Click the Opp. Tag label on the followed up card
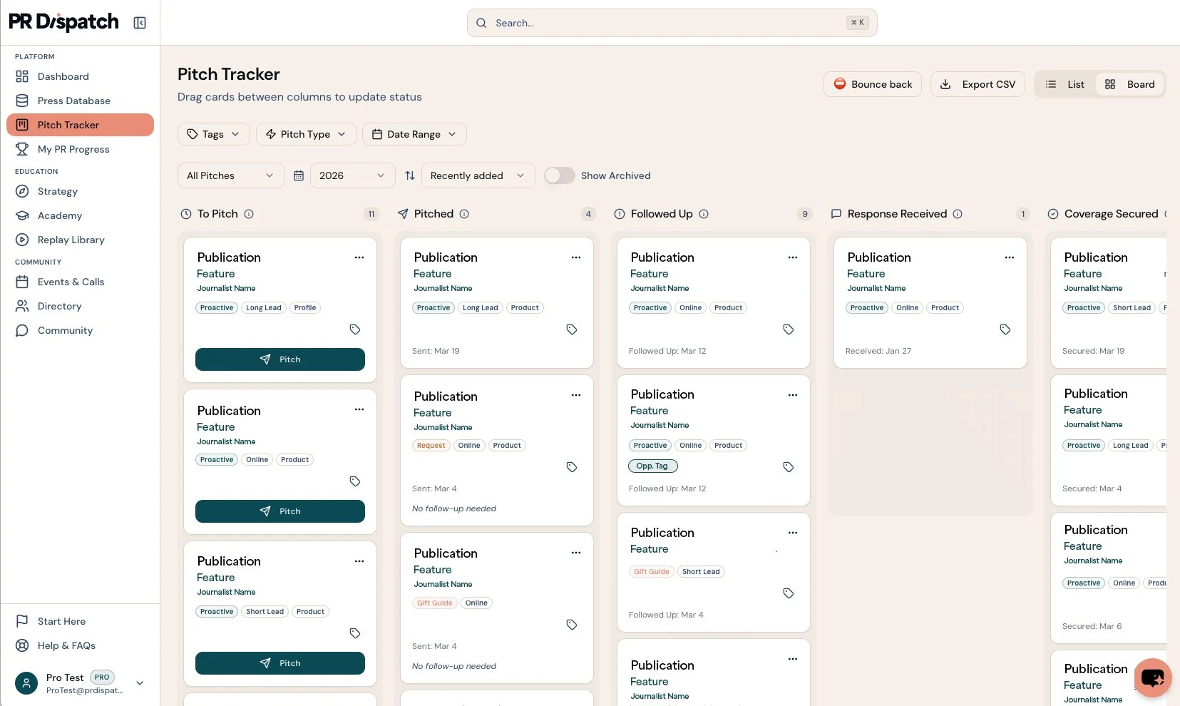The image size is (1180, 706). tap(652, 466)
